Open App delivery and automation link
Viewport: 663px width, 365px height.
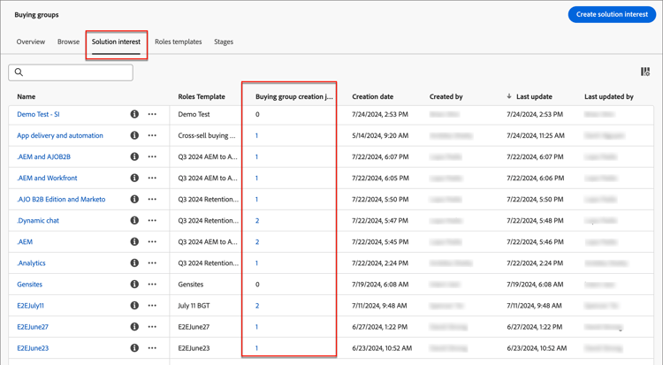(60, 135)
